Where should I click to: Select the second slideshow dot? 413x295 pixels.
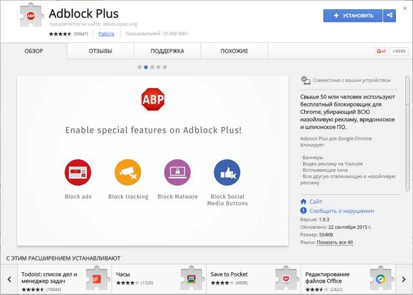pyautogui.click(x=146, y=67)
